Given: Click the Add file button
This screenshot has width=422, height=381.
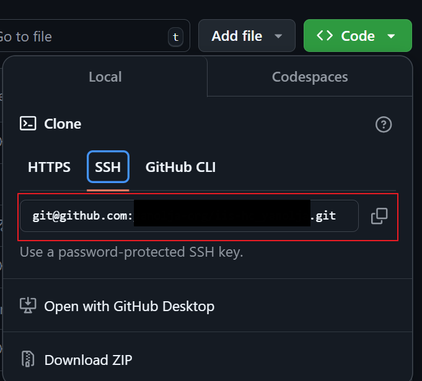Looking at the screenshot, I should pos(247,35).
